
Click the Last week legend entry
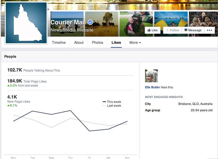[112, 106]
